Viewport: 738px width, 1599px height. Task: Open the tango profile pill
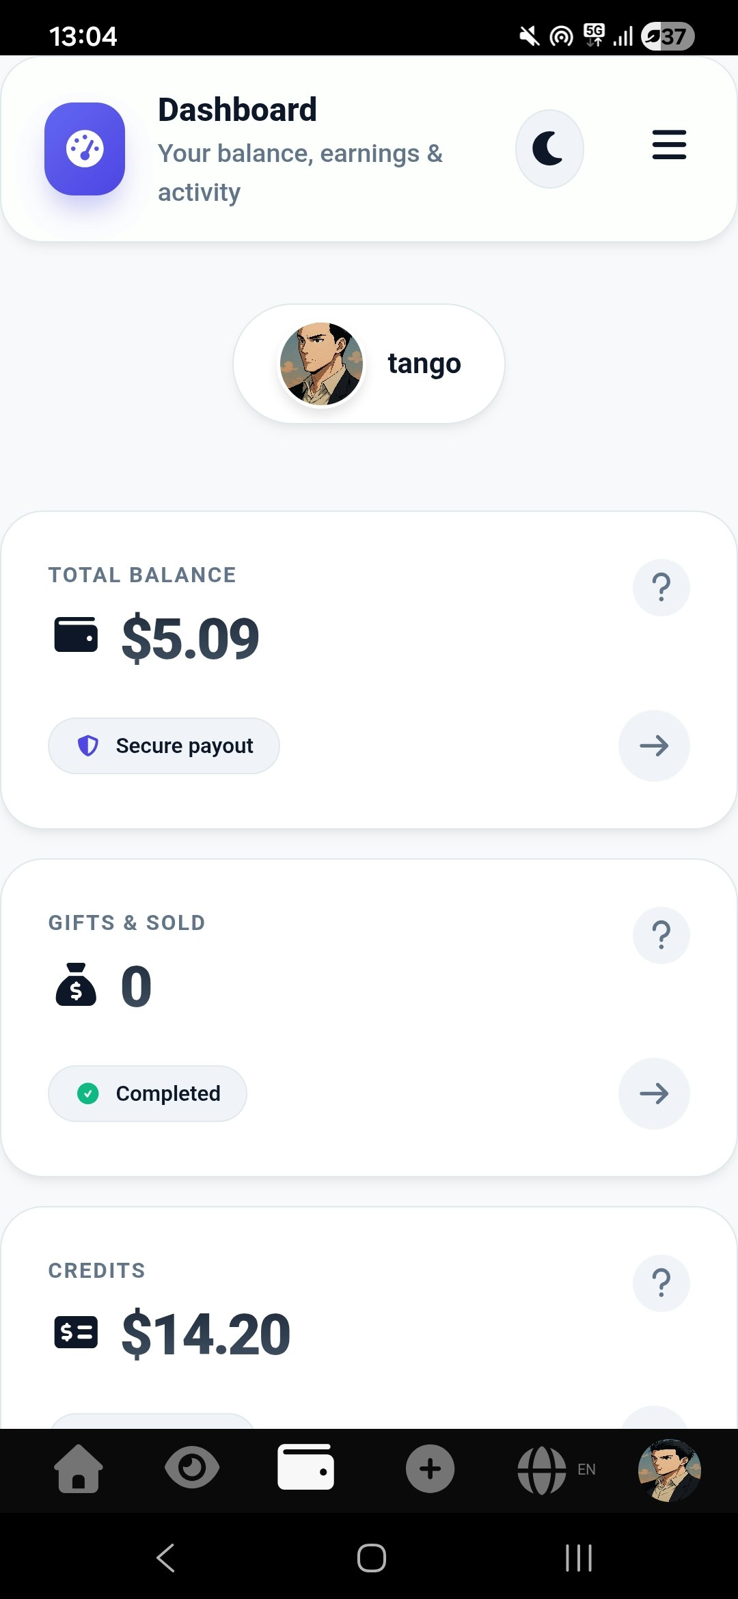point(369,363)
